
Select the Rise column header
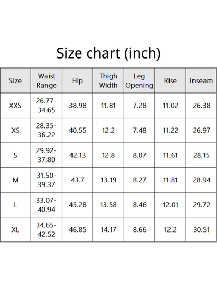pyautogui.click(x=170, y=80)
